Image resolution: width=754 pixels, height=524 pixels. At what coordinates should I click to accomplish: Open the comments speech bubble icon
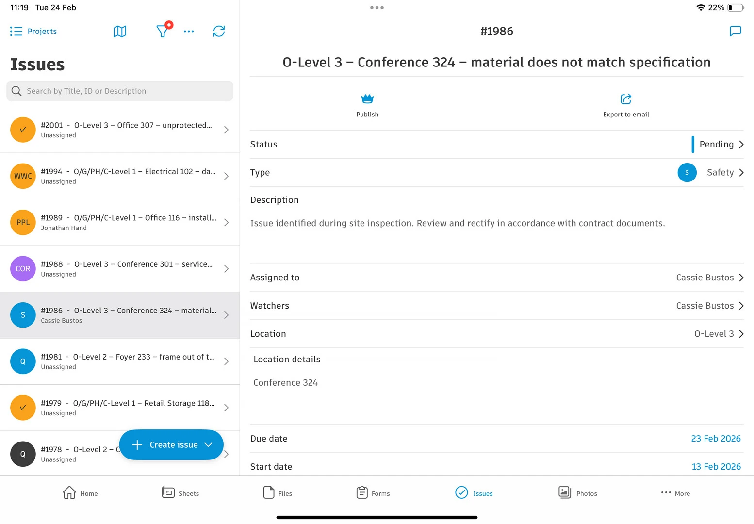coord(736,31)
